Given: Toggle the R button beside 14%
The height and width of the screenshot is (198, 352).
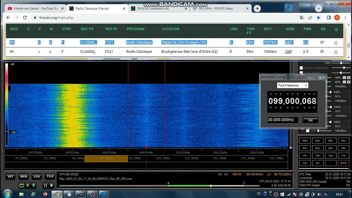Looking at the screenshot, I should [349, 78].
